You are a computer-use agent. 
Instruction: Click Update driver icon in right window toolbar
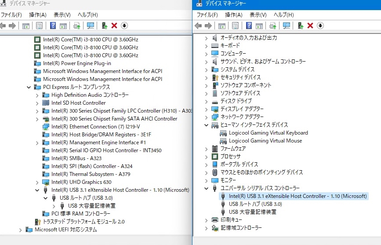tap(300, 26)
